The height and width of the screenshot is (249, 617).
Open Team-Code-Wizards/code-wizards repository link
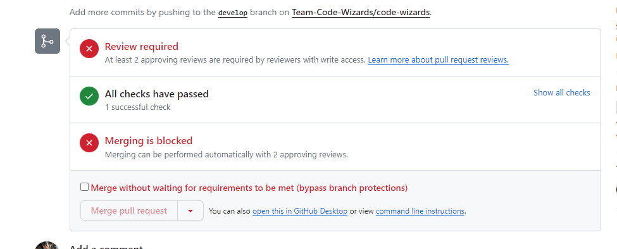click(361, 12)
